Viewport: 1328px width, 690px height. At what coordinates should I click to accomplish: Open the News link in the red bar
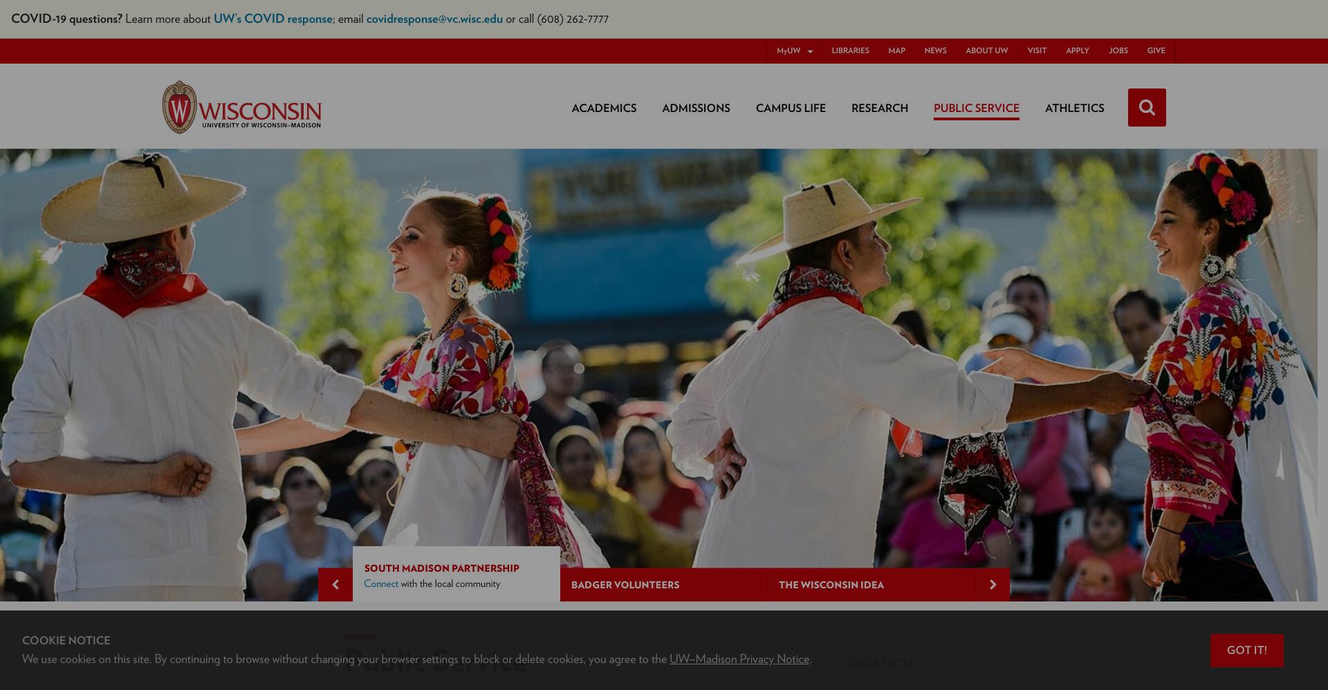tap(935, 51)
